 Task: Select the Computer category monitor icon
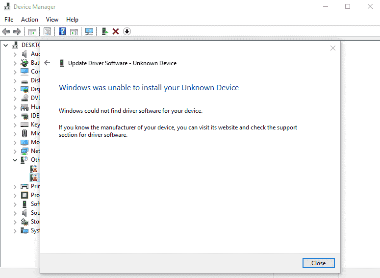click(25, 72)
